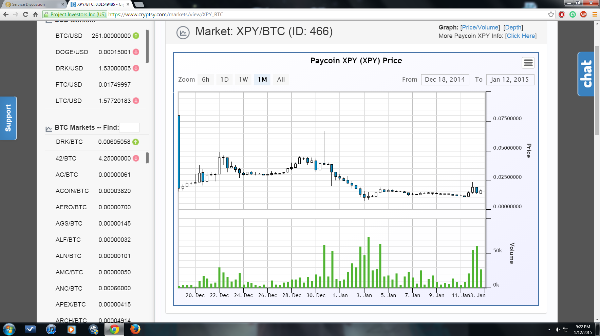Open the ALN/BTC market row
This screenshot has width=600, height=336.
(97, 256)
